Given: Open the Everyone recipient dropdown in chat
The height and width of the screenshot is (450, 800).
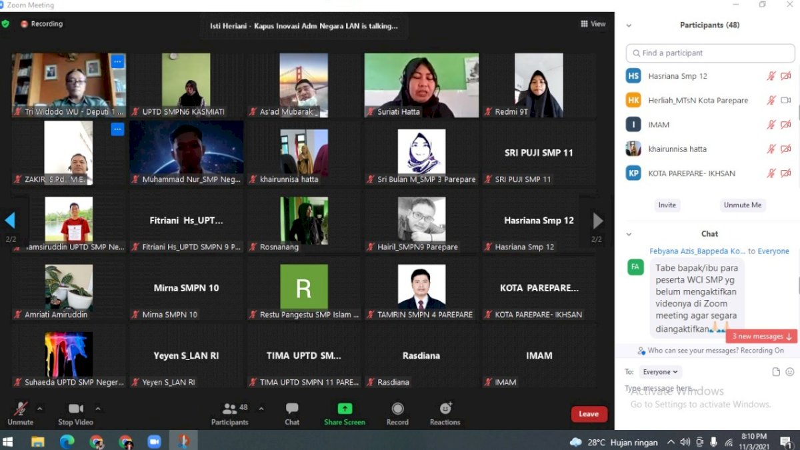Looking at the screenshot, I should [x=660, y=371].
